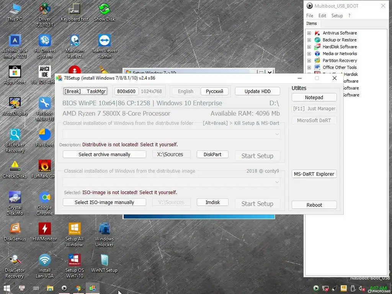Switch to 78Setup taskbar button
The width and height of the screenshot is (392, 294).
93,288
